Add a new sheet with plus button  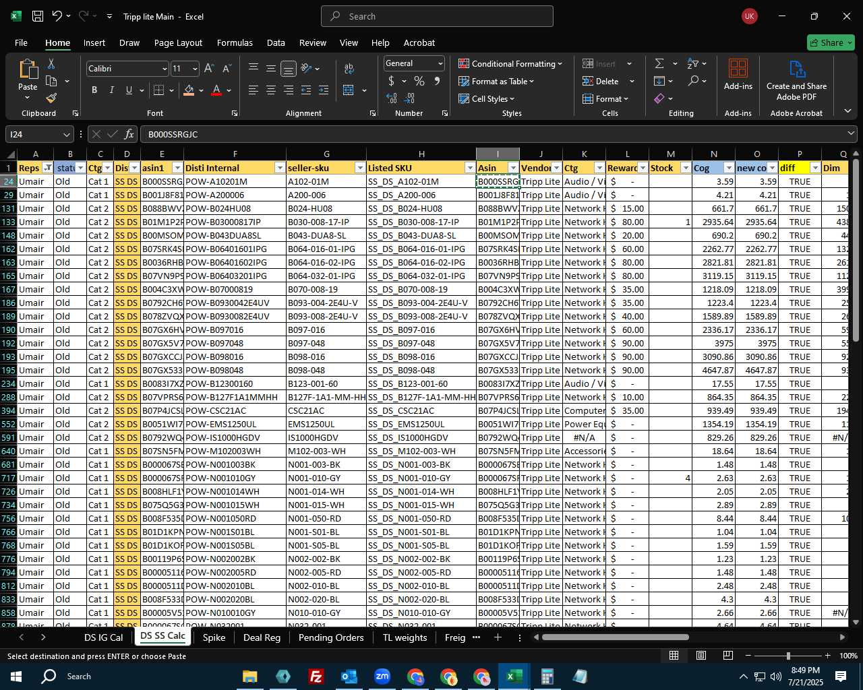click(498, 637)
